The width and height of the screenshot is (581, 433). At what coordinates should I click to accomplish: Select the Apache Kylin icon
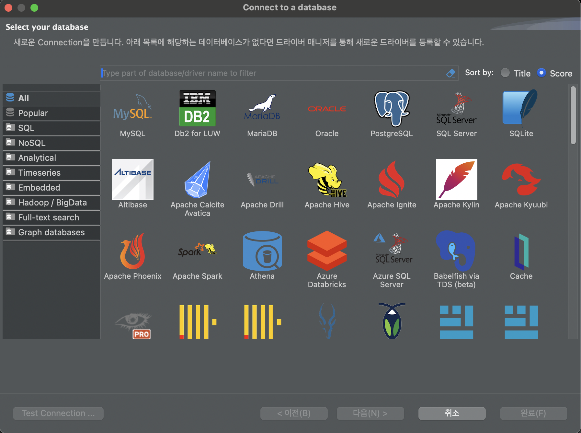click(456, 180)
